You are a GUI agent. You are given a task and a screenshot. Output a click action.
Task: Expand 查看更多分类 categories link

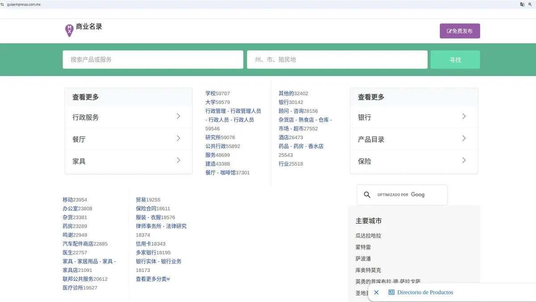pos(153,279)
